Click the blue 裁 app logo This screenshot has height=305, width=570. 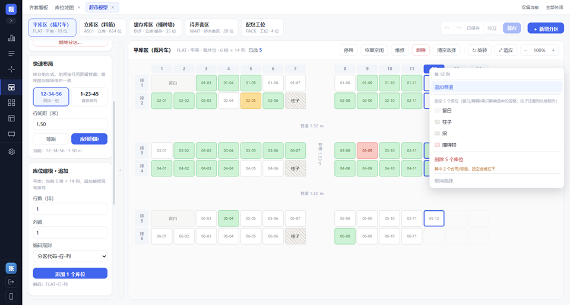11,9
